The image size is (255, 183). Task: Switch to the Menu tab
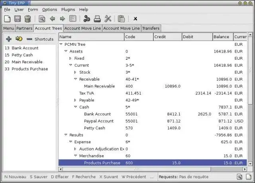[x=9, y=28]
